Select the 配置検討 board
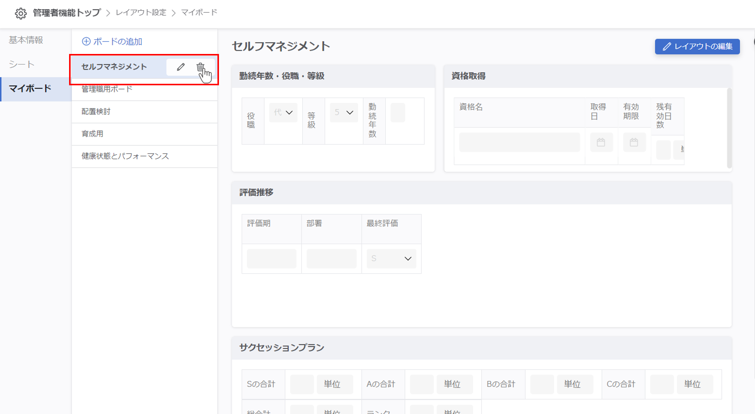The image size is (755, 414). click(x=96, y=112)
